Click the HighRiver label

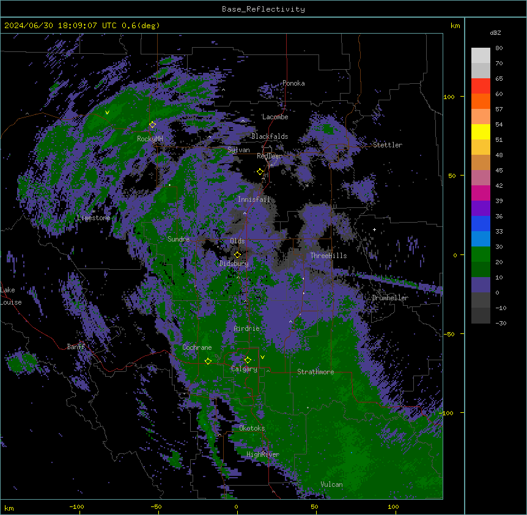(x=263, y=454)
